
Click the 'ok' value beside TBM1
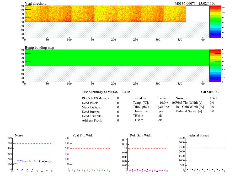(x=160, y=116)
